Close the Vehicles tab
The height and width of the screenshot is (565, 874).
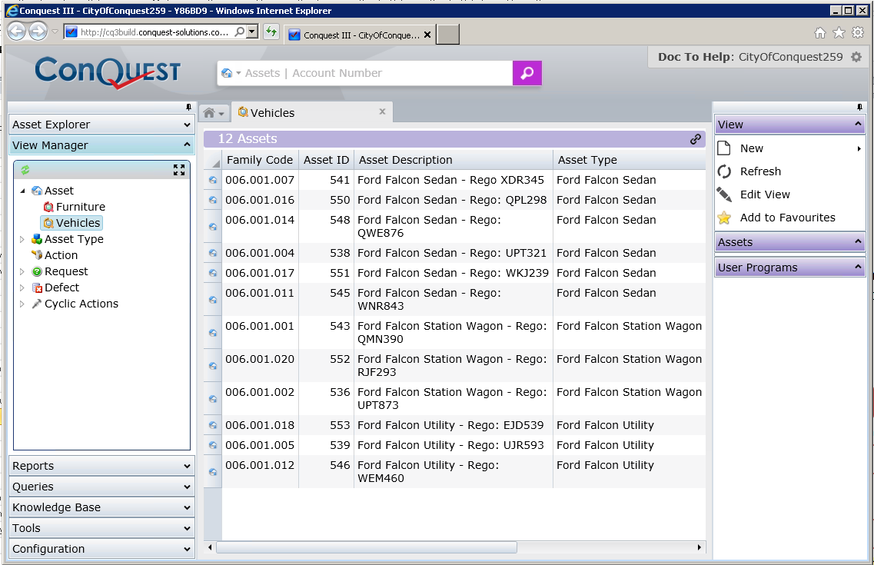click(x=382, y=111)
